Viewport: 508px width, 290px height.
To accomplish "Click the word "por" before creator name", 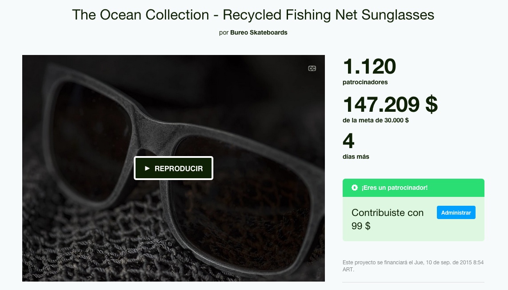I will [x=224, y=32].
